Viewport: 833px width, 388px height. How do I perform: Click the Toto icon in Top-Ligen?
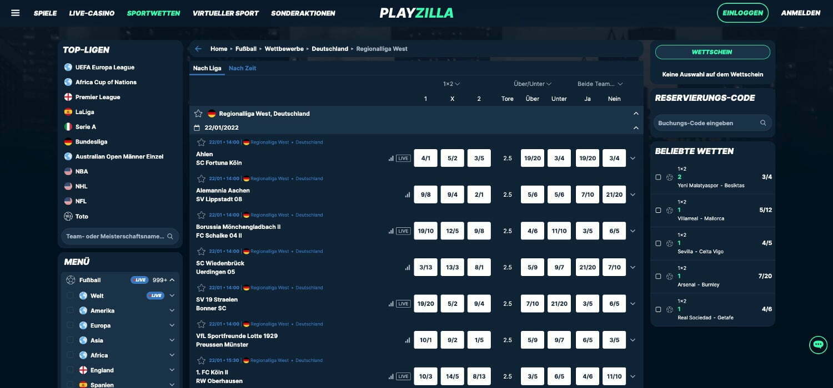[x=68, y=216]
